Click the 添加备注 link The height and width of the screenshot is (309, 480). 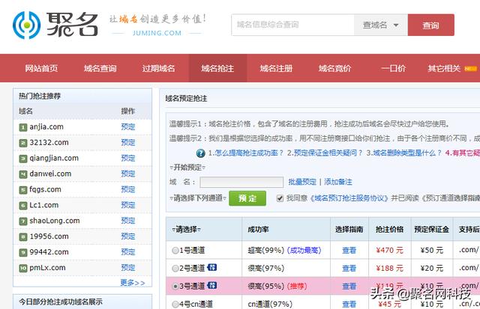click(x=338, y=182)
